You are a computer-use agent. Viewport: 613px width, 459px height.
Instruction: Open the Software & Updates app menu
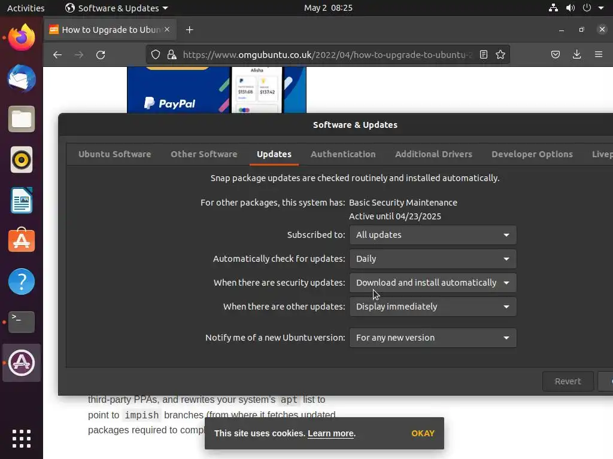pyautogui.click(x=117, y=8)
